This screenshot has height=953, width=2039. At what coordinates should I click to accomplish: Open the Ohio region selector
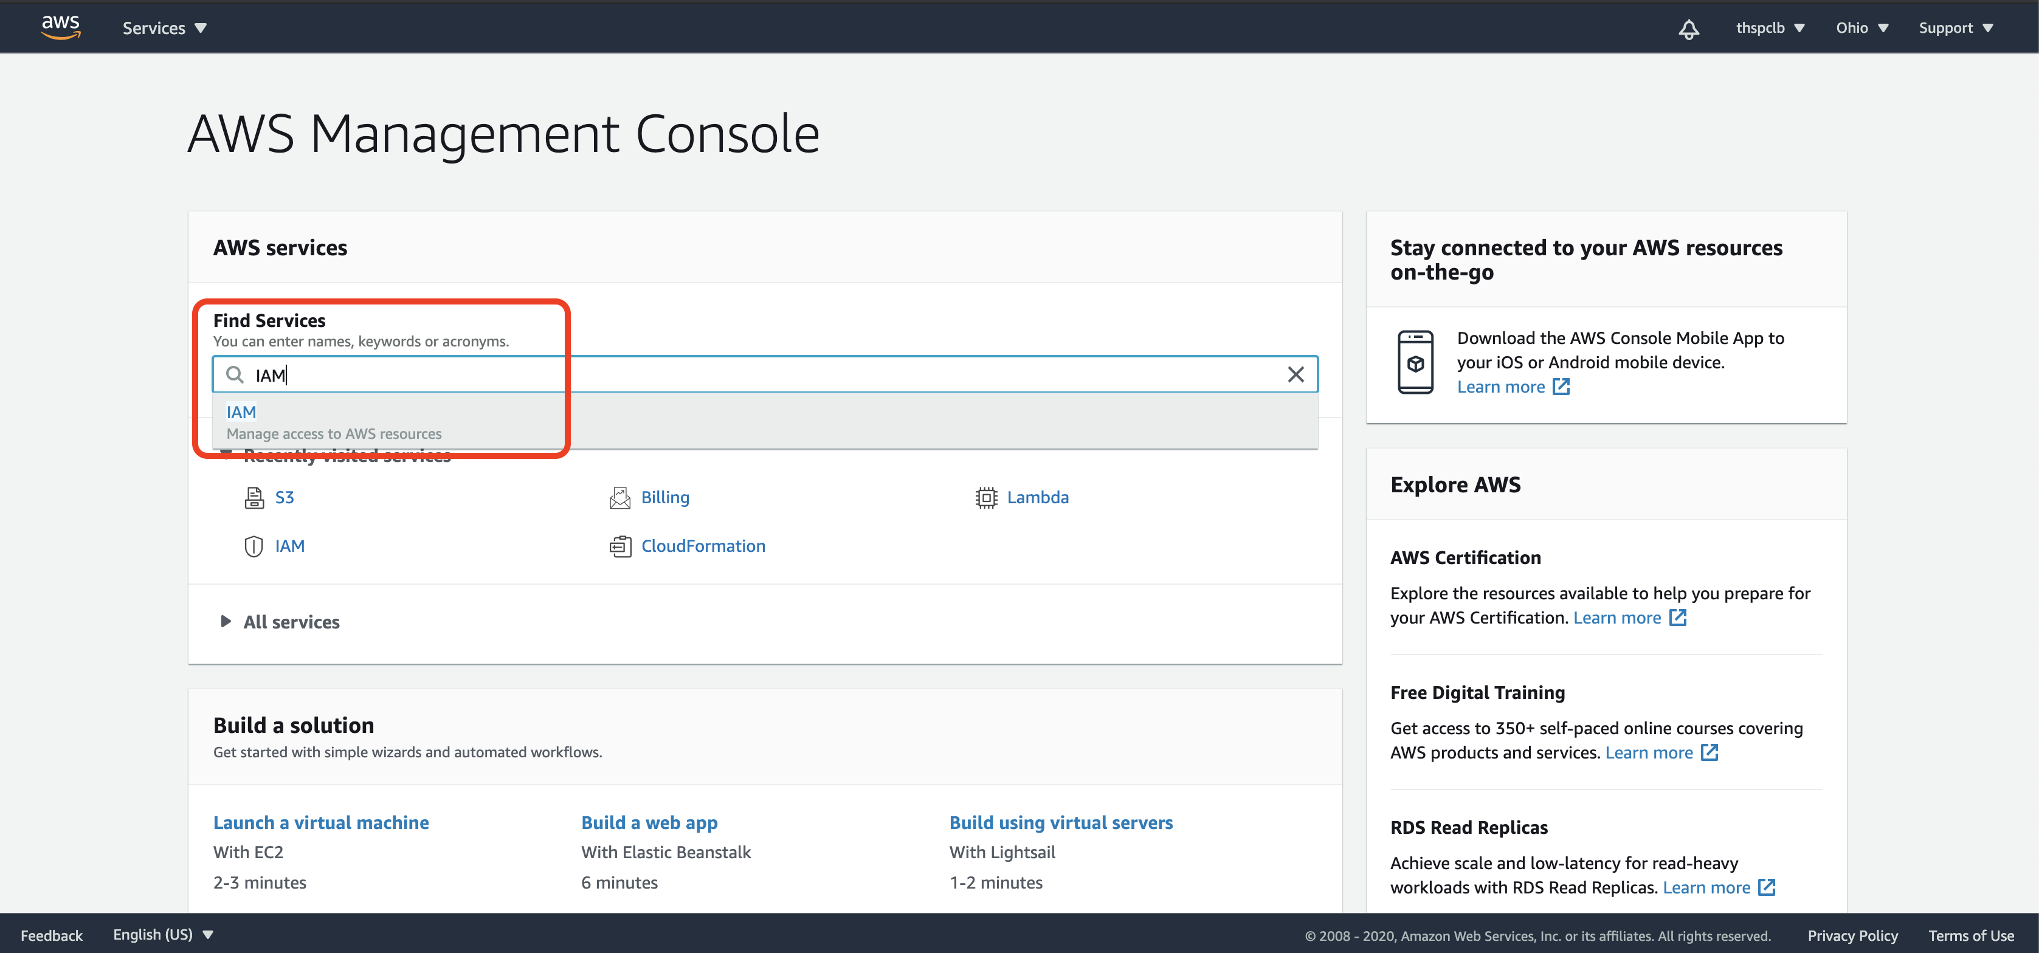1861,28
